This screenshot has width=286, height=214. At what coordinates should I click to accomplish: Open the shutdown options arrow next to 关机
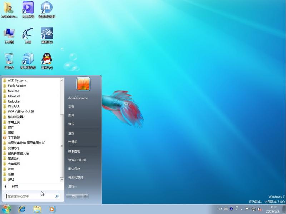[85, 196]
